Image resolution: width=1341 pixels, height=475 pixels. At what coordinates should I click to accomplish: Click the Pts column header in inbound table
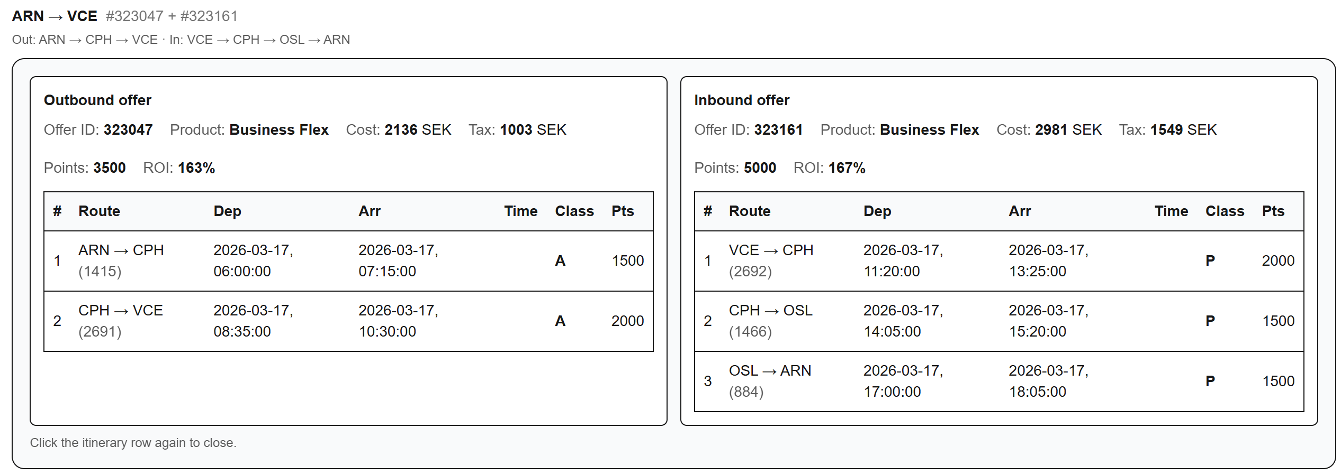(1273, 211)
